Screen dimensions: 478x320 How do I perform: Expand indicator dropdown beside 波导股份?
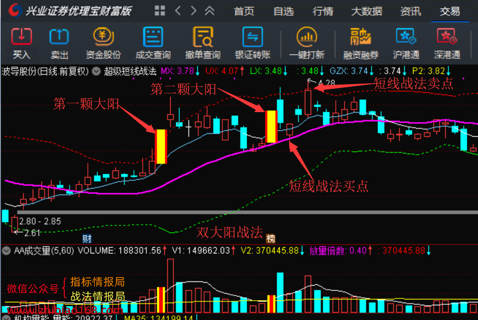coord(97,71)
